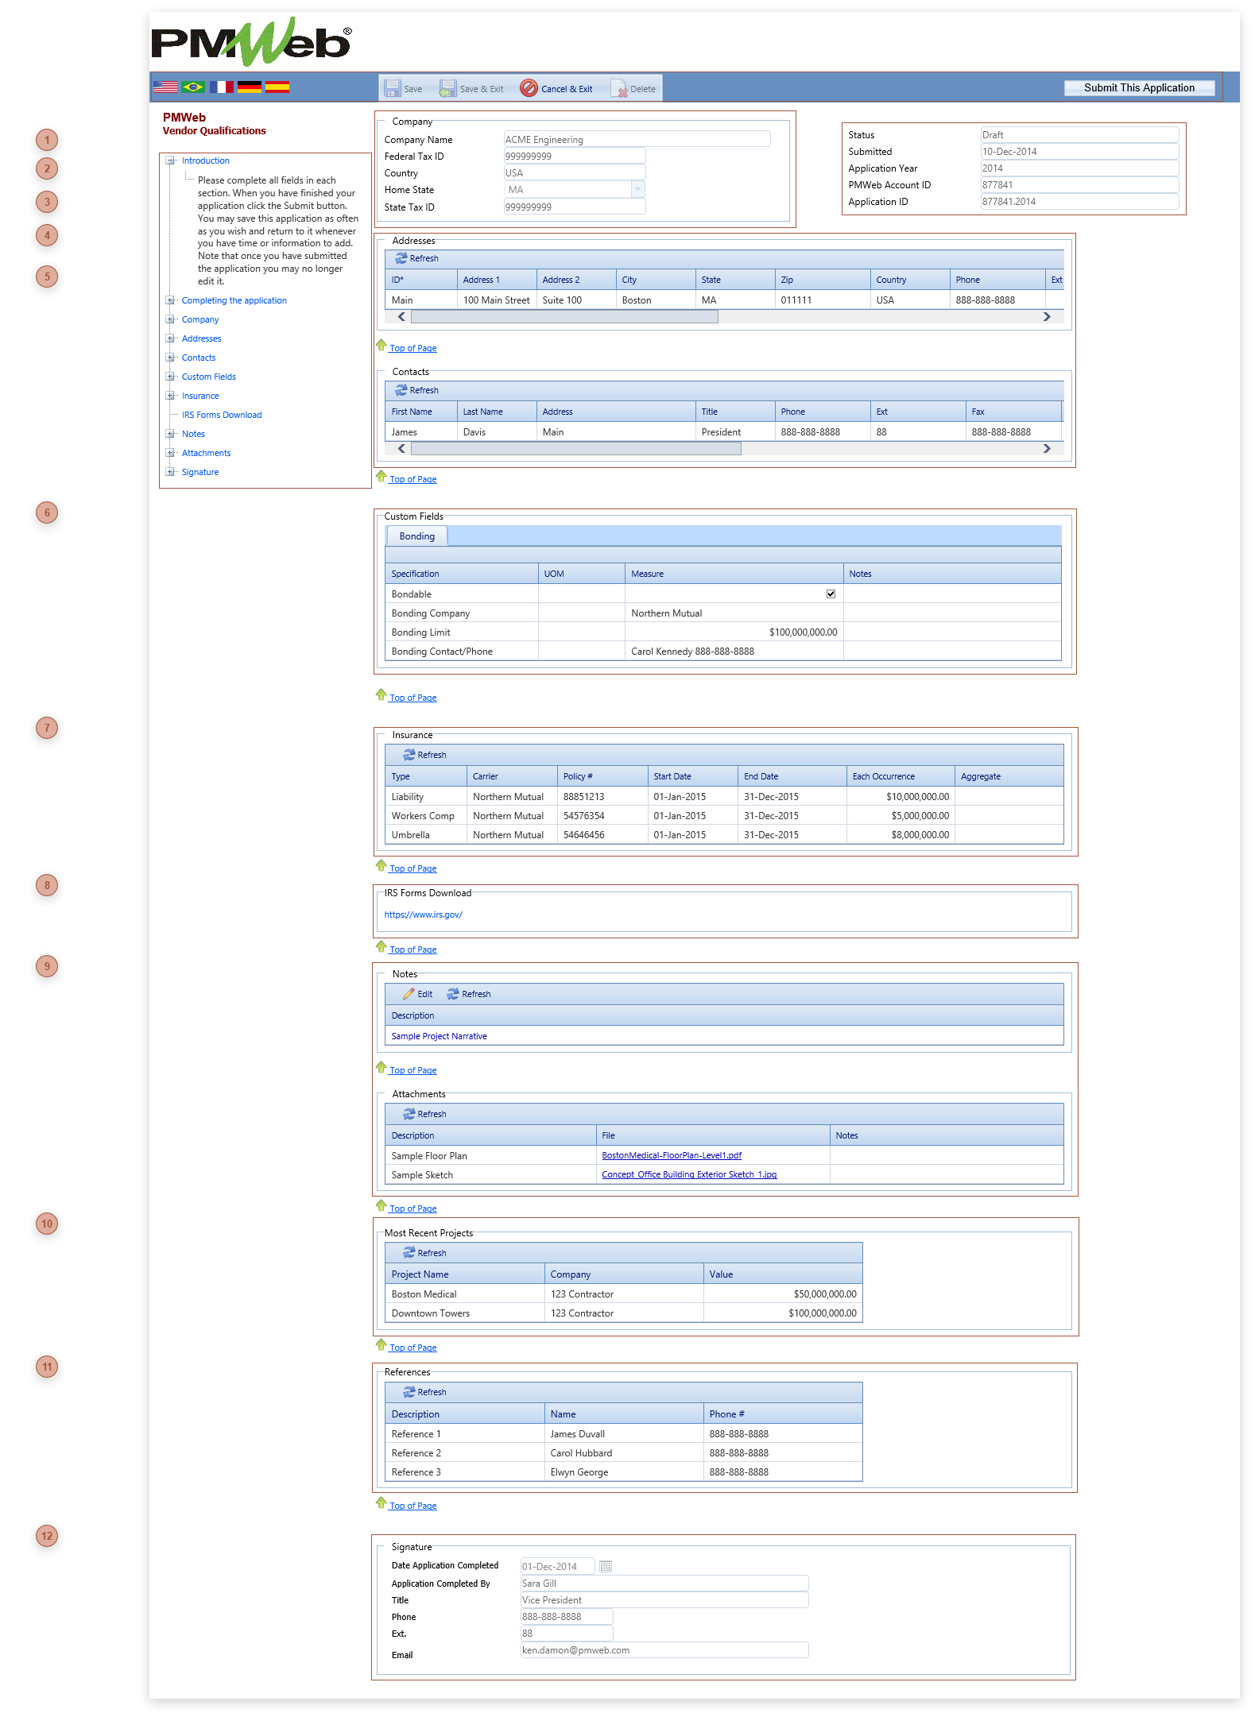Click the Submit This Application button
This screenshot has width=1255, height=1717.
[1139, 87]
